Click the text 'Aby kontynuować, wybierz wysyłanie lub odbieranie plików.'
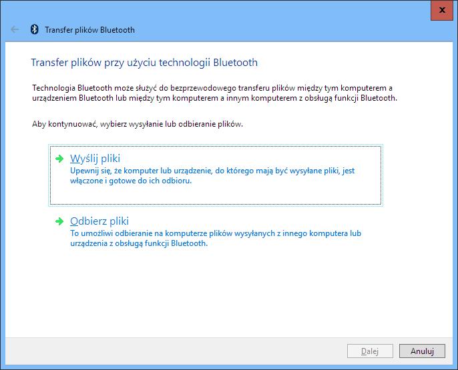Viewport: 458px width, 370px height. (138, 124)
